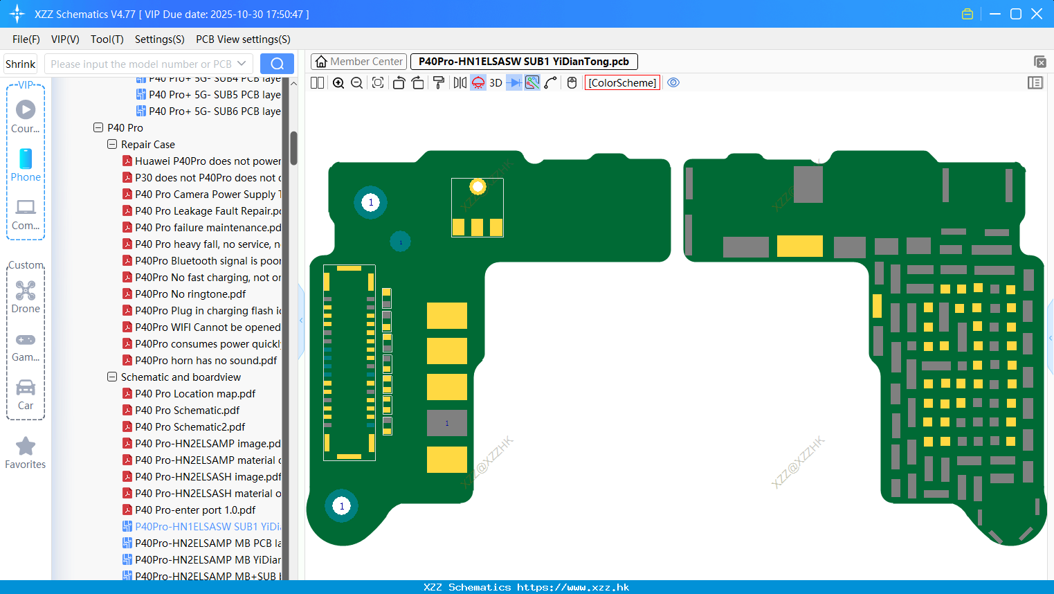Select the curved trace tool
The image size is (1054, 594).
click(551, 83)
